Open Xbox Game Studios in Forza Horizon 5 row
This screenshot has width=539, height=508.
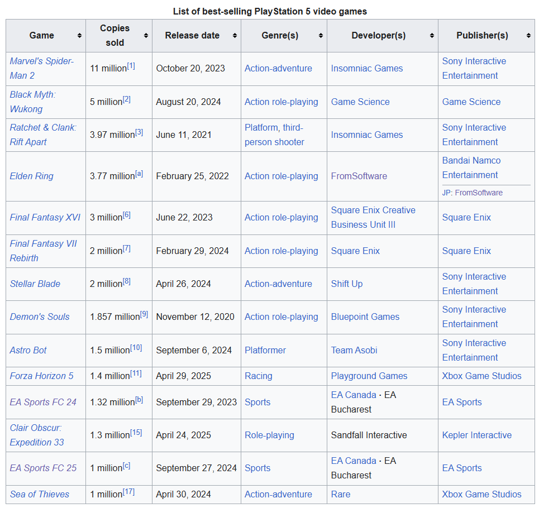pyautogui.click(x=481, y=376)
